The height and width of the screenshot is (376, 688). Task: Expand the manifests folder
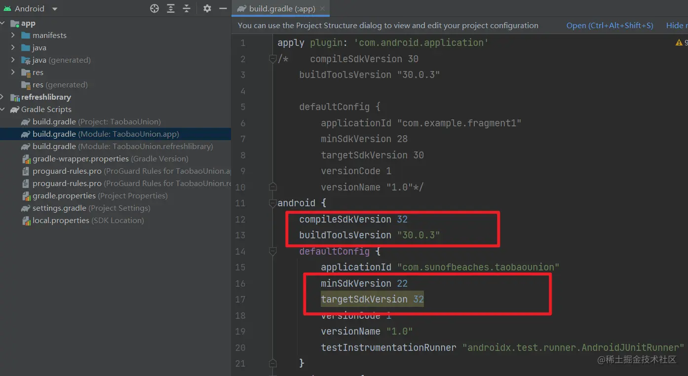point(13,36)
